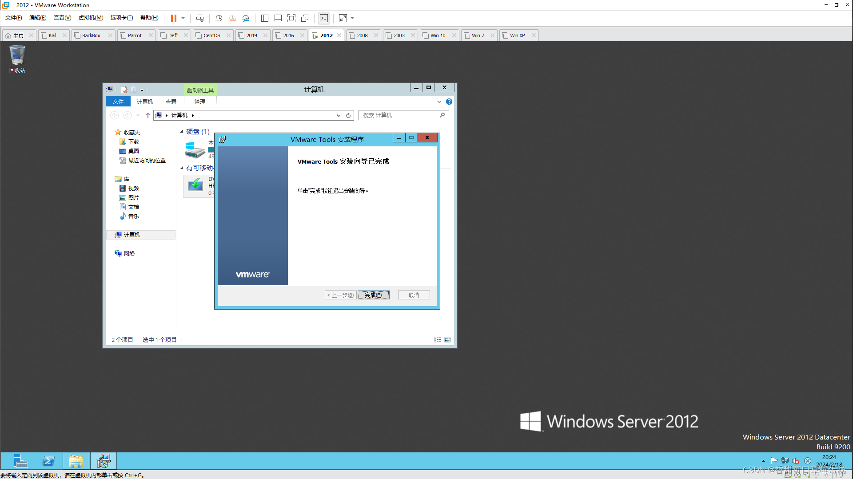
Task: Switch Explorer to details view icon
Action: point(438,340)
